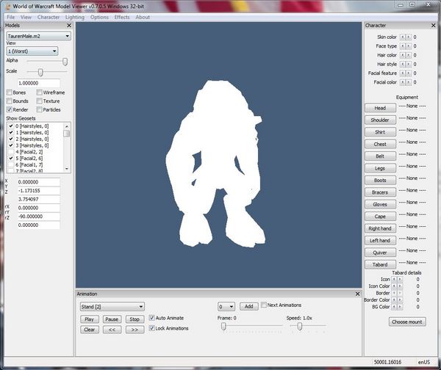Click the Shoulder equipment button
The image size is (441, 370).
click(x=380, y=120)
